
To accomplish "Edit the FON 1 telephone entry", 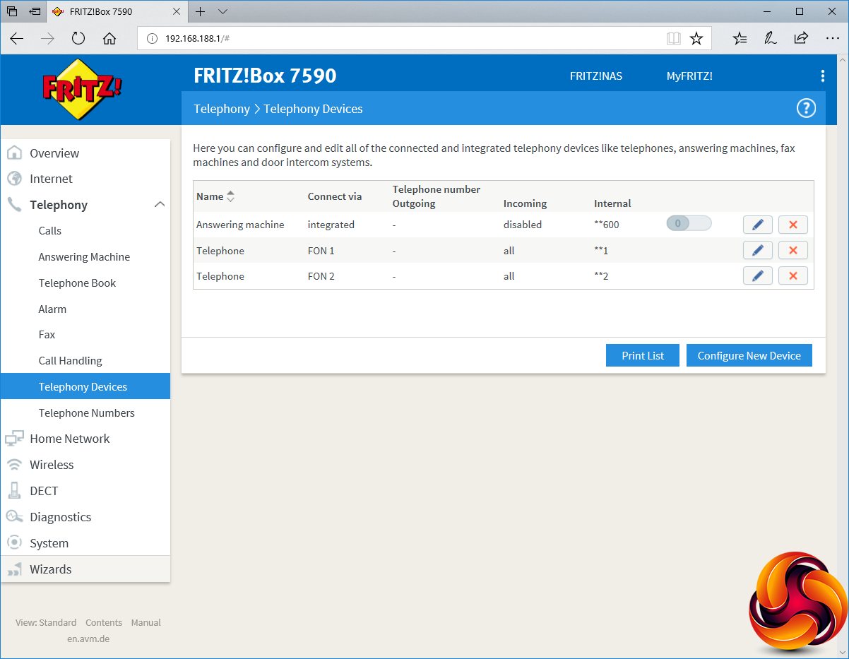I will pos(758,250).
